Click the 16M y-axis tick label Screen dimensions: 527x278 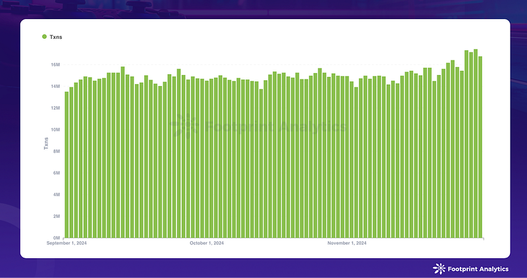[55, 64]
